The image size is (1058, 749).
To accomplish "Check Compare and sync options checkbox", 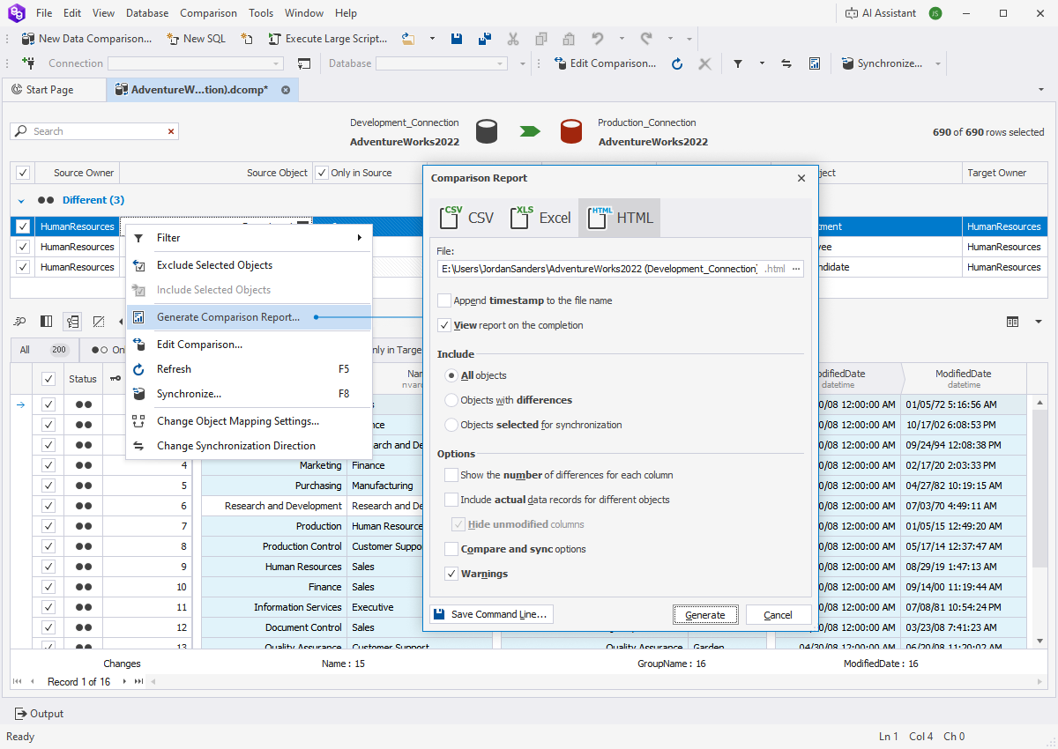I will click(451, 549).
